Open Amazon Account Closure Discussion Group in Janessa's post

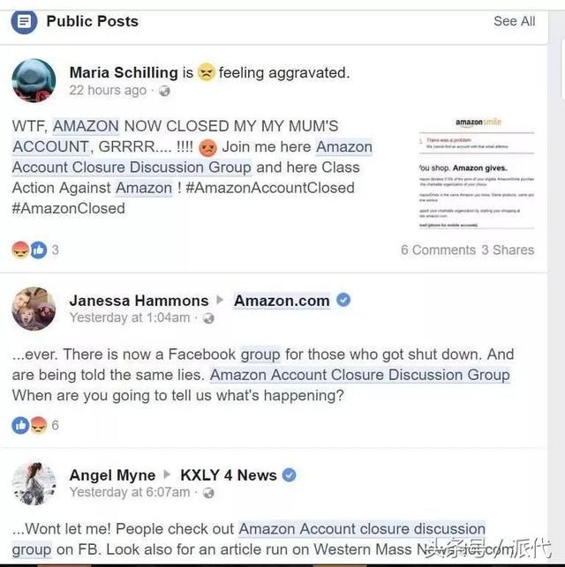pos(360,375)
